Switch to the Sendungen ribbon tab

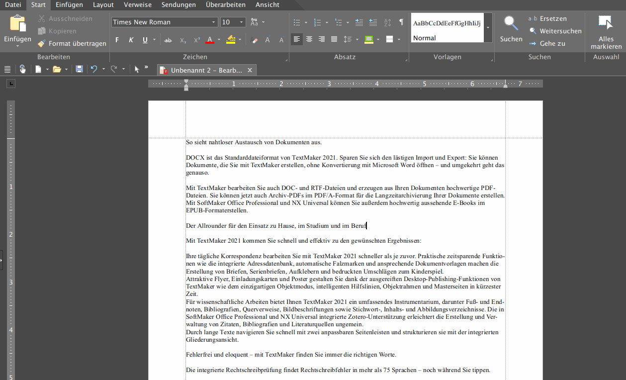pyautogui.click(x=179, y=5)
